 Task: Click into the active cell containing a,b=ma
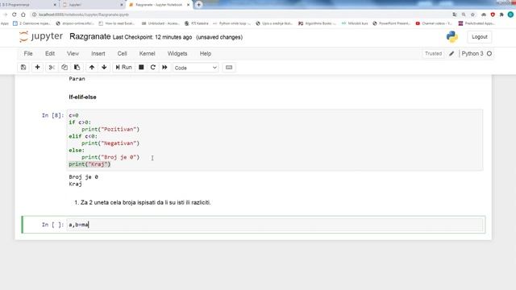(x=275, y=225)
